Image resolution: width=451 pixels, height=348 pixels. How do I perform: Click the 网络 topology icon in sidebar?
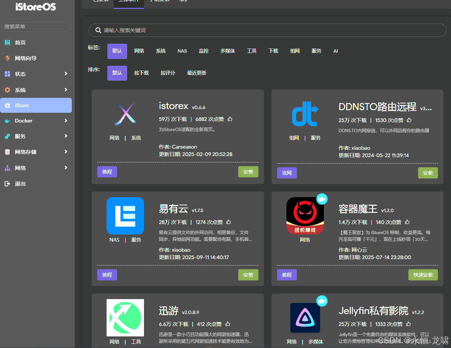coord(7,168)
